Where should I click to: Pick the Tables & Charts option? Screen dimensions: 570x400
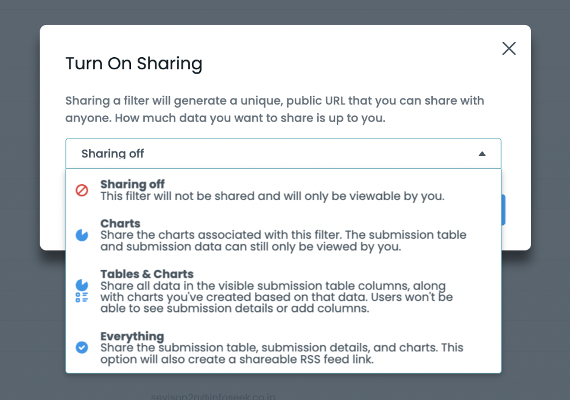(147, 274)
